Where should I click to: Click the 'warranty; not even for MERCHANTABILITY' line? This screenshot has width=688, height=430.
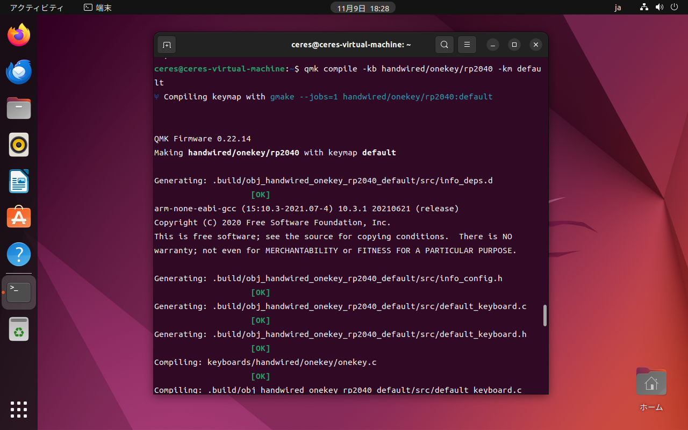(x=335, y=250)
